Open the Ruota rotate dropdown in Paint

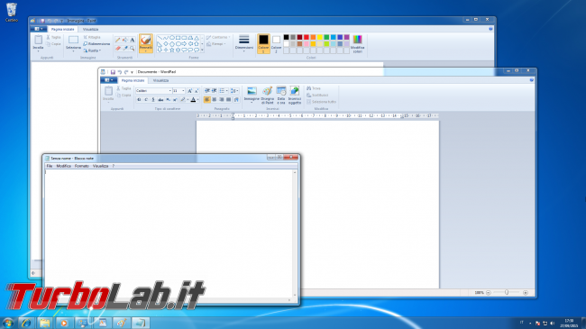(x=92, y=50)
